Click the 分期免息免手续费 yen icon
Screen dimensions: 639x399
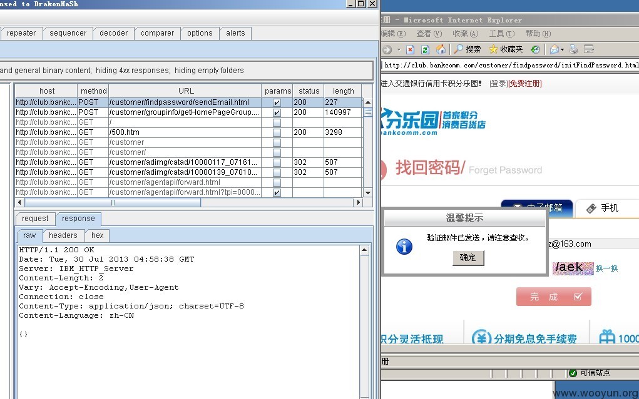[x=481, y=338]
